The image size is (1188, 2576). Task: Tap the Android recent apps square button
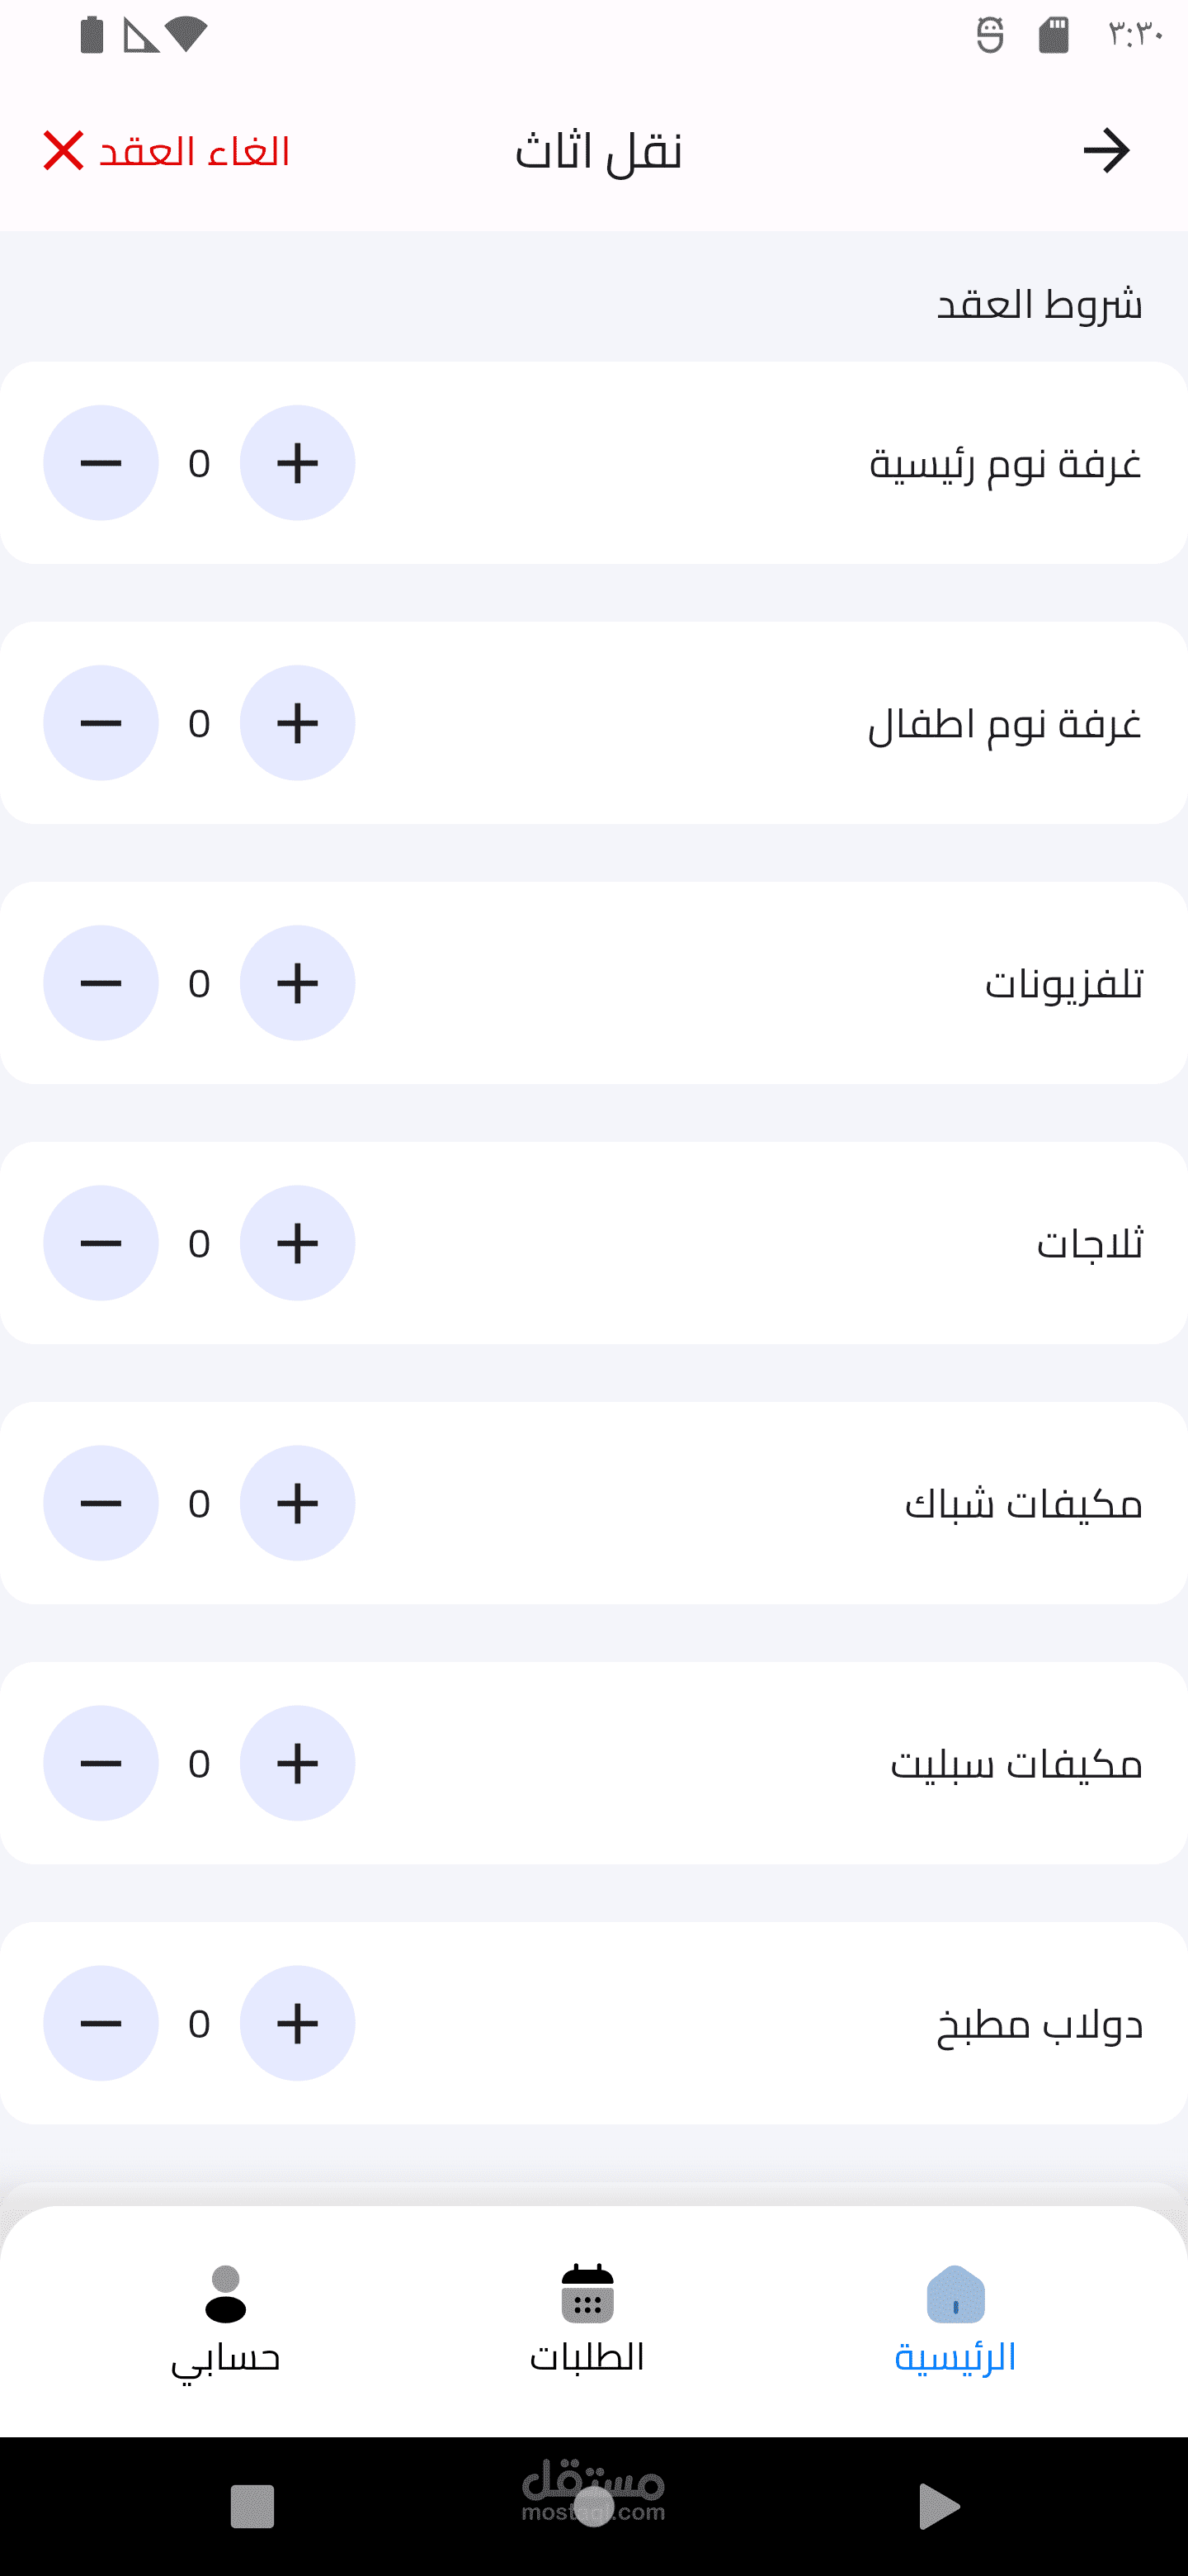tap(252, 2507)
